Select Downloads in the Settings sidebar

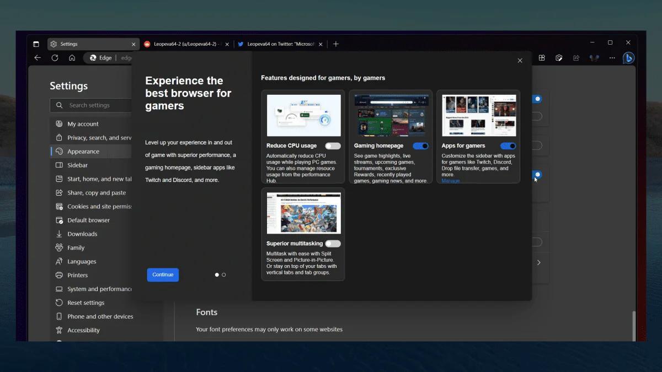pyautogui.click(x=82, y=234)
